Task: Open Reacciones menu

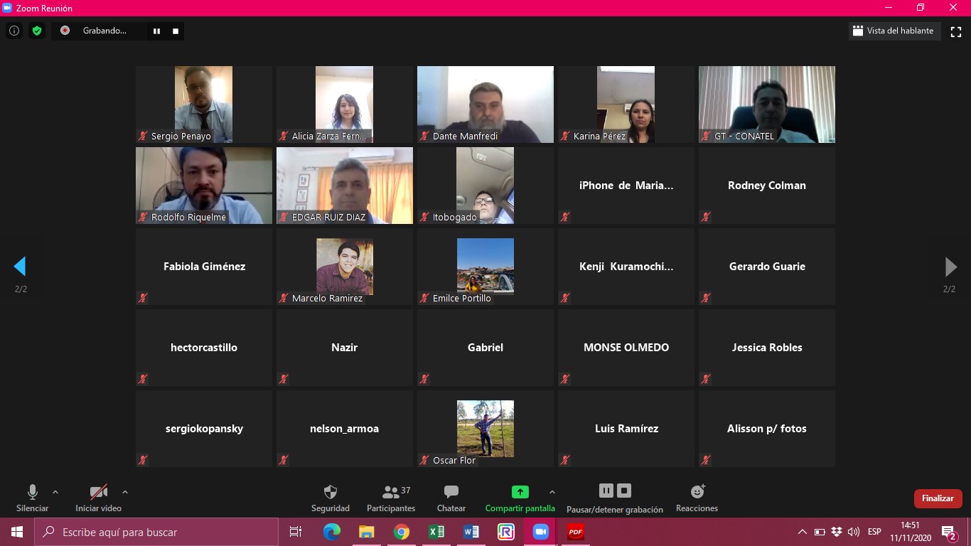Action: (x=697, y=498)
